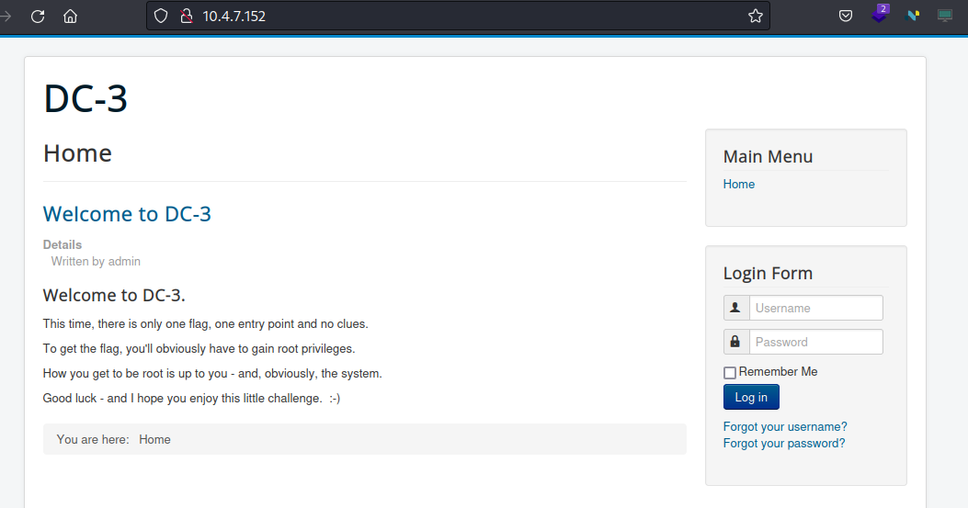Click the blue-yellow extension icon
The image size is (968, 508).
click(x=913, y=16)
